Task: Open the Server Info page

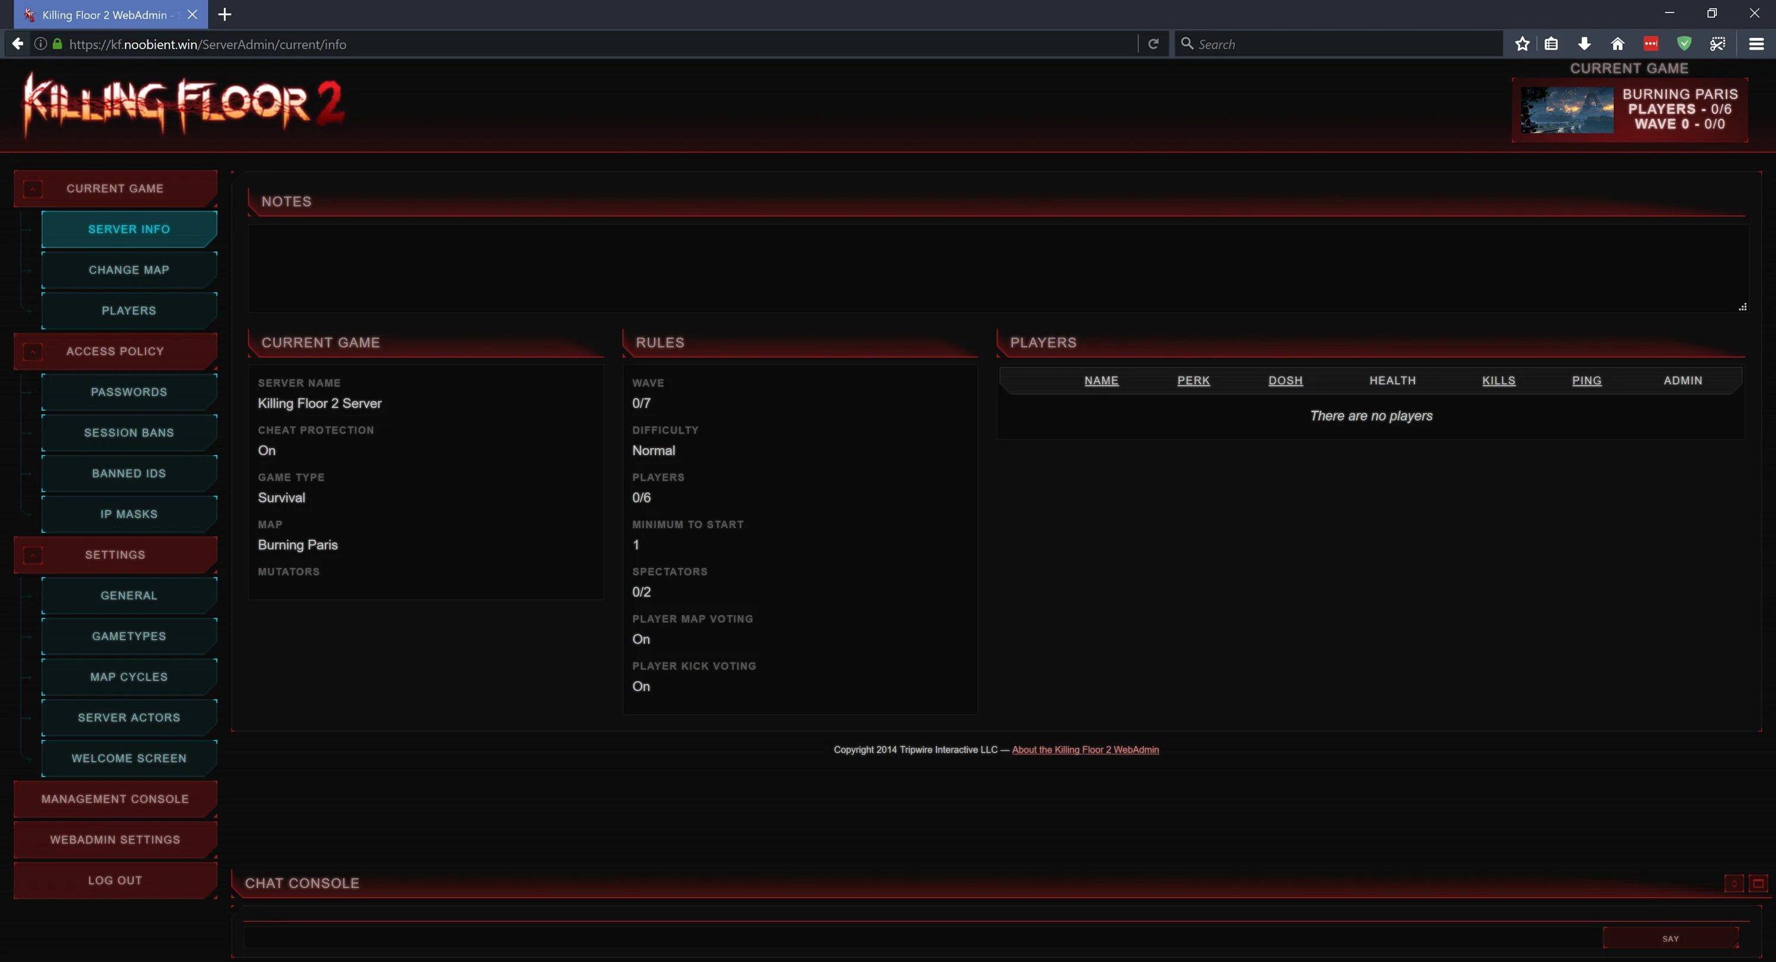Action: point(129,229)
